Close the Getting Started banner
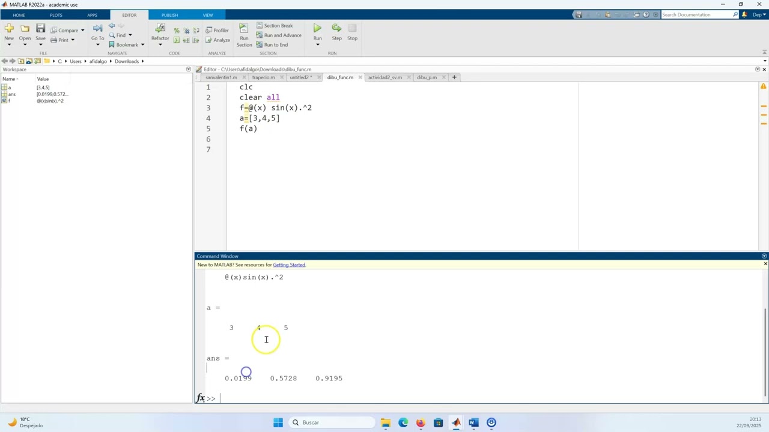The height and width of the screenshot is (432, 769). point(765,264)
